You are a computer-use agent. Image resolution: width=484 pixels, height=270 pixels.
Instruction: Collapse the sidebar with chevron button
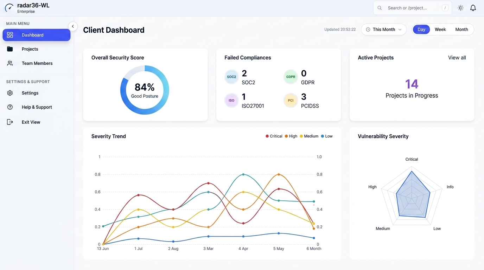[x=73, y=26]
